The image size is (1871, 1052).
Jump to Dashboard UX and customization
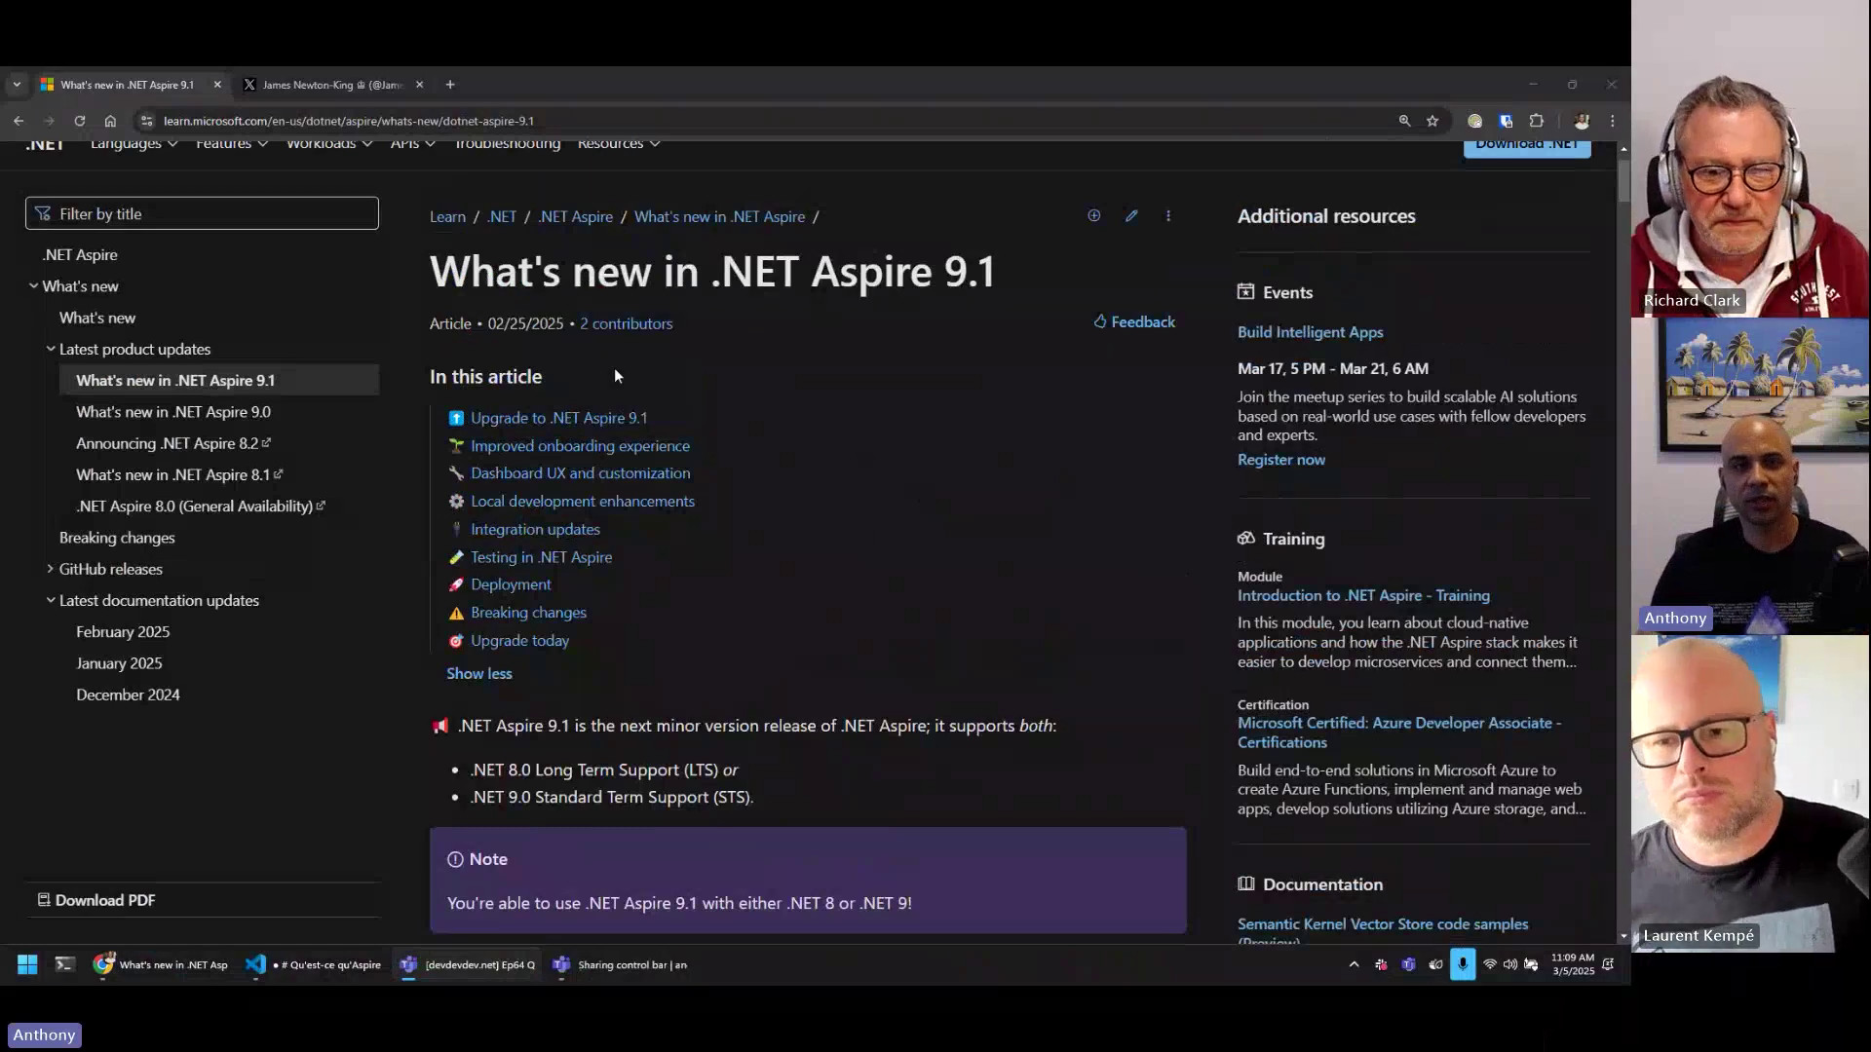(x=580, y=473)
